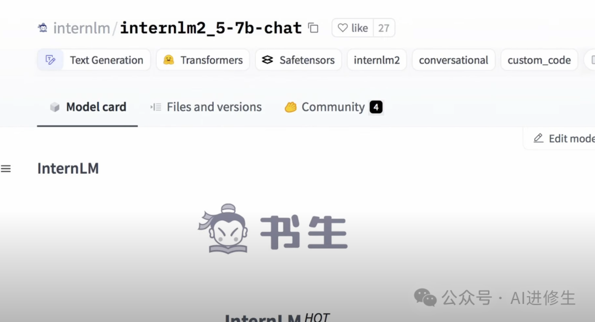The width and height of the screenshot is (595, 322).
Task: Switch to the Model card tab
Action: 87,107
